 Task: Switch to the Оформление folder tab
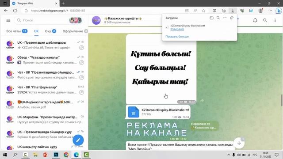pyautogui.click(x=75, y=31)
